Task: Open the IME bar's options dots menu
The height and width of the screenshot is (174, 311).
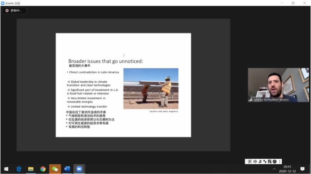Action: click(280, 162)
